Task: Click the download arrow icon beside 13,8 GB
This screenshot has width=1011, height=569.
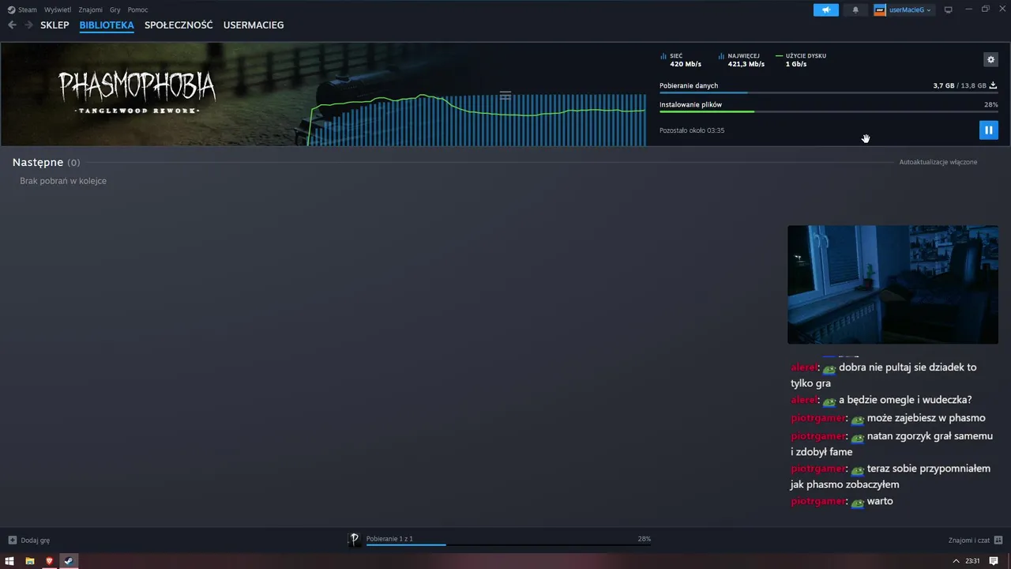Action: tap(994, 85)
